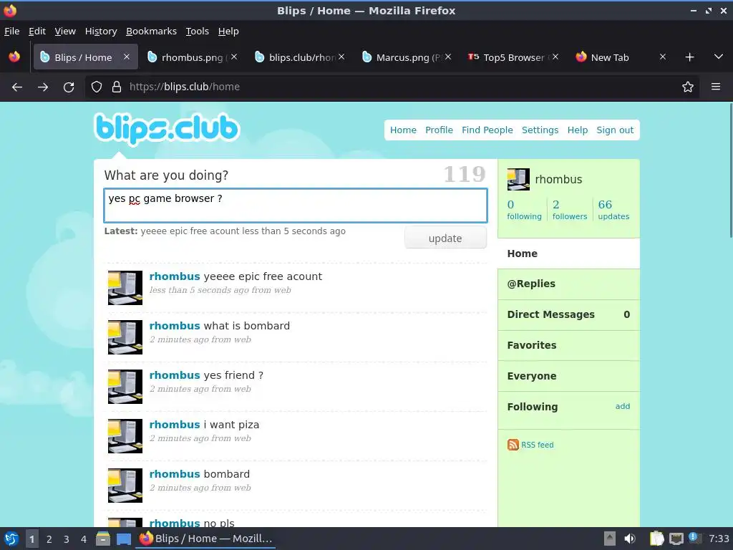Switch to workspace 2 in the taskbar
Image resolution: width=733 pixels, height=550 pixels.
[x=49, y=539]
